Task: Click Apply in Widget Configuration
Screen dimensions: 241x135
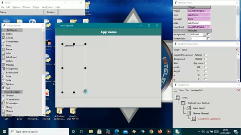Action: pyautogui.click(x=177, y=50)
